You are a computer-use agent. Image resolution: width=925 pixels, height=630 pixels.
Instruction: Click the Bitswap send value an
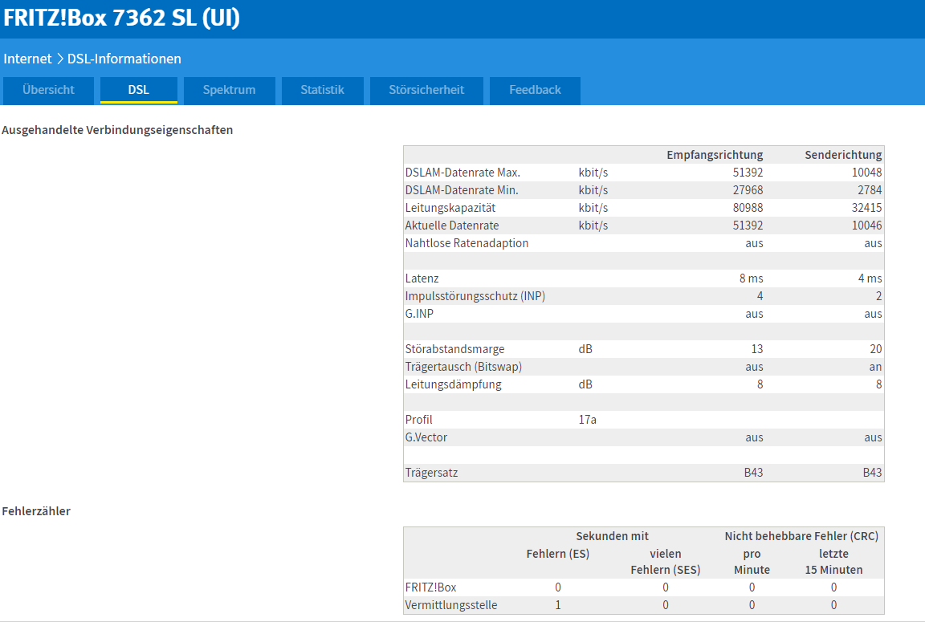pos(875,367)
